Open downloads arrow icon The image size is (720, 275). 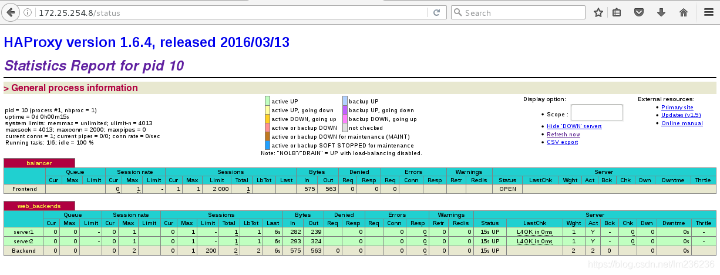tap(661, 12)
